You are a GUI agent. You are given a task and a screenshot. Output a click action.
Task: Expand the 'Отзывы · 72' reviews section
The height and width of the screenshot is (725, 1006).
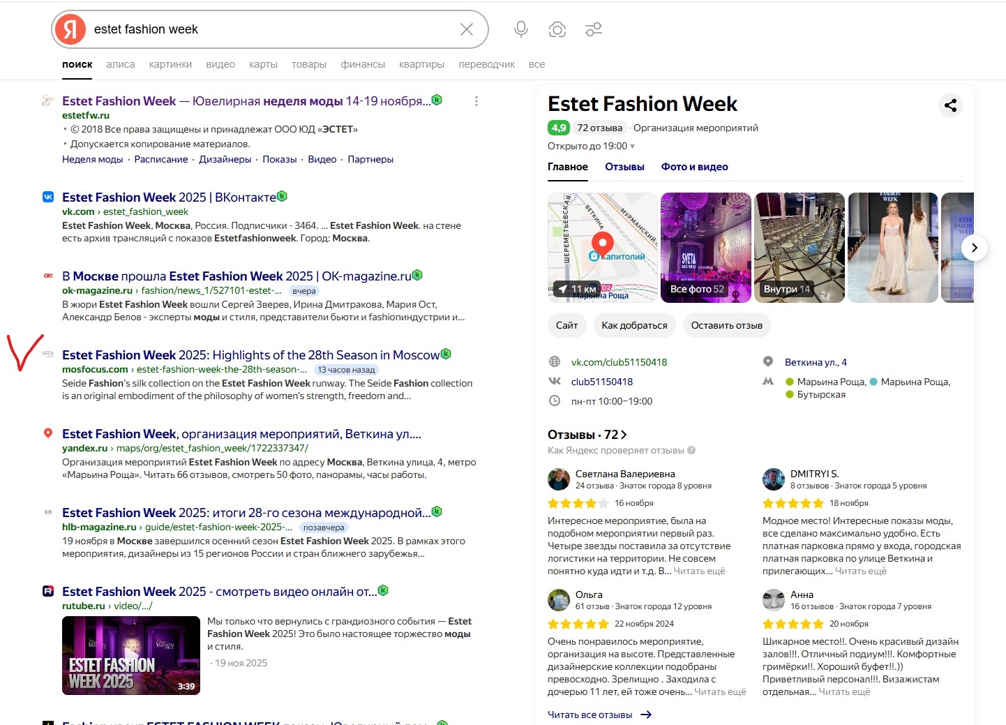point(587,435)
